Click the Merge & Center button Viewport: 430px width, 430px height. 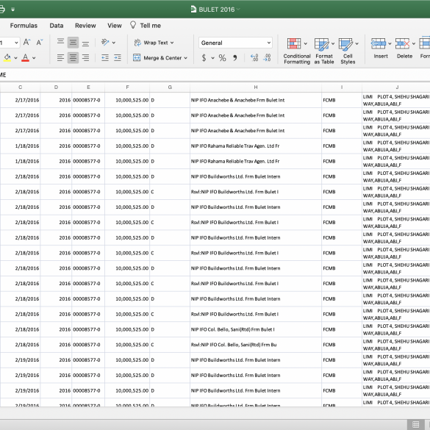pos(157,58)
